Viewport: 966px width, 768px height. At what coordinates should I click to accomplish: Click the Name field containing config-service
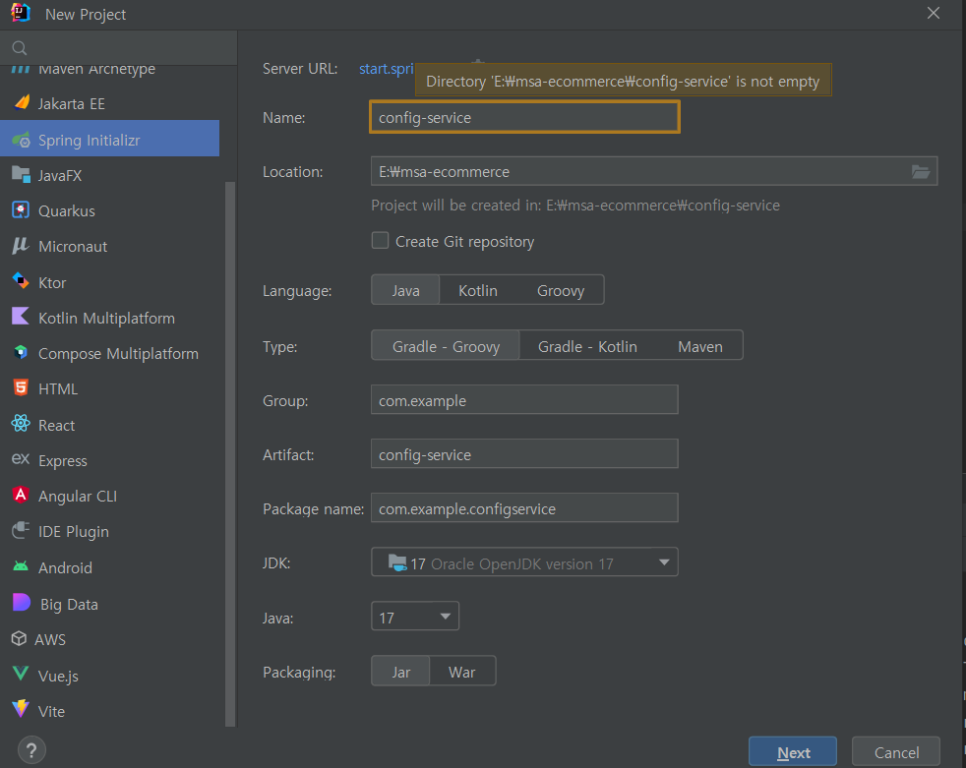525,117
